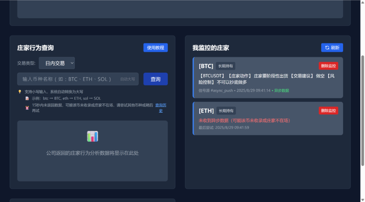Open the 查询历史 link

coord(161,108)
